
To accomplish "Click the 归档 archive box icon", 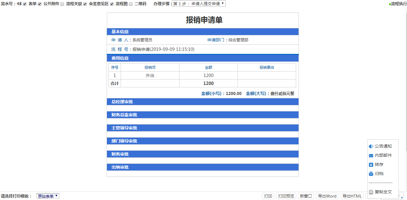I will pyautogui.click(x=371, y=174).
